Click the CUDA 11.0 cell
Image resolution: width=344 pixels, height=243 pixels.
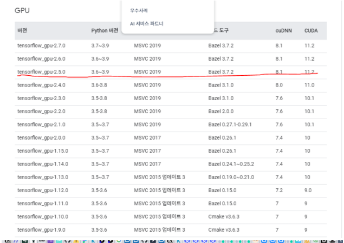[x=309, y=85]
